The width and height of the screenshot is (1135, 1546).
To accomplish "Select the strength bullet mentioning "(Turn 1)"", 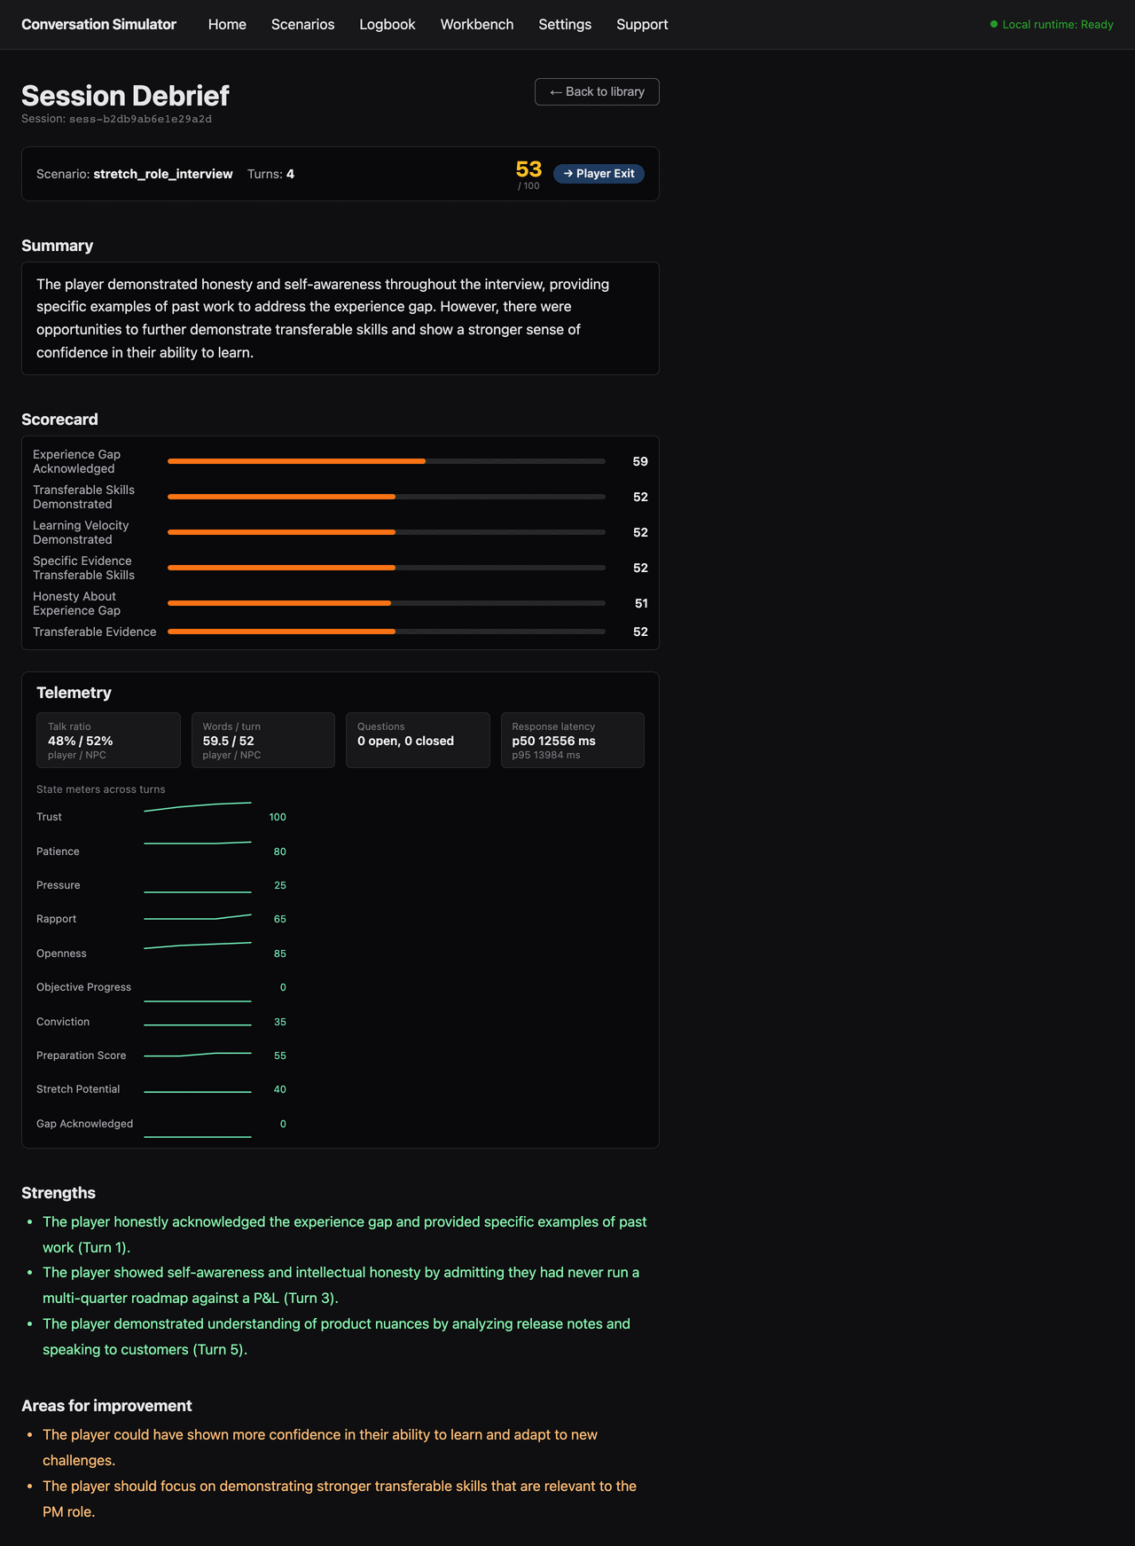I will pos(345,1235).
